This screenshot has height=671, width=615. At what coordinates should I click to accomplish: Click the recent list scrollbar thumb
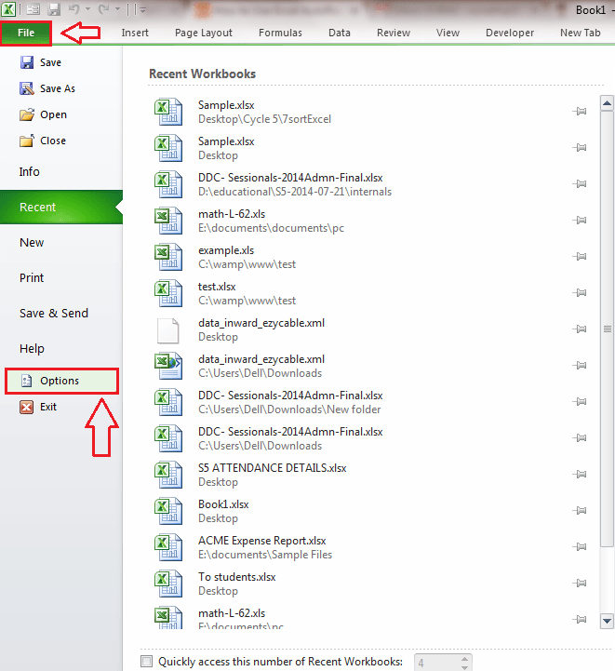(x=607, y=329)
